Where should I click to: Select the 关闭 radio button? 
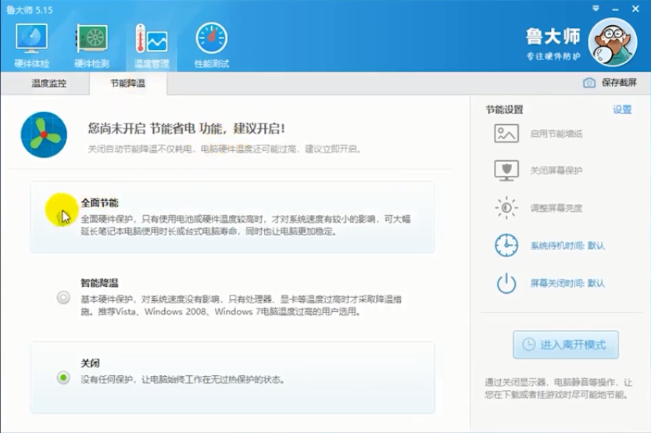pyautogui.click(x=63, y=378)
